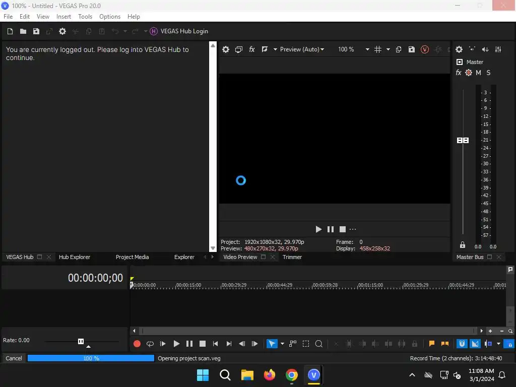Open the Preview (Auto) quality dropdown
Screen dimensions: 516x387
point(302,49)
